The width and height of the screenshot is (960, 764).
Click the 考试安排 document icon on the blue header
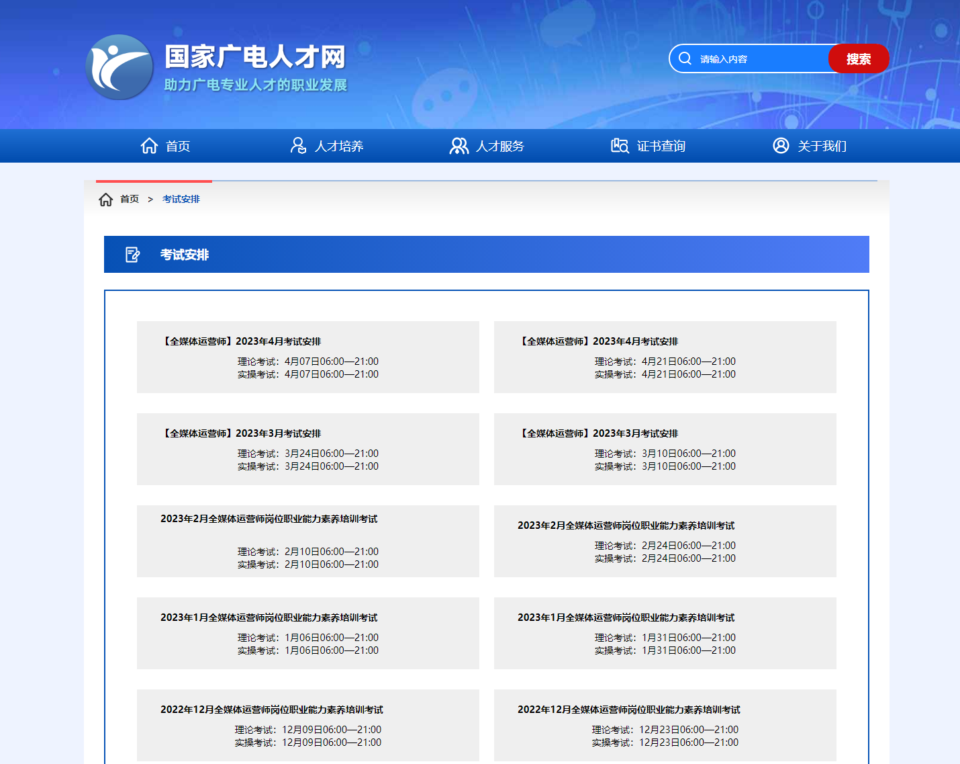132,254
